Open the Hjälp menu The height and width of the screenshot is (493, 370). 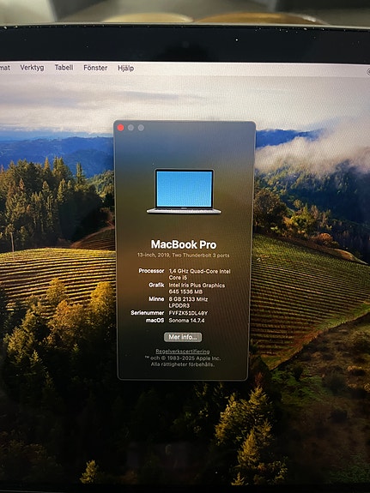[x=126, y=69]
